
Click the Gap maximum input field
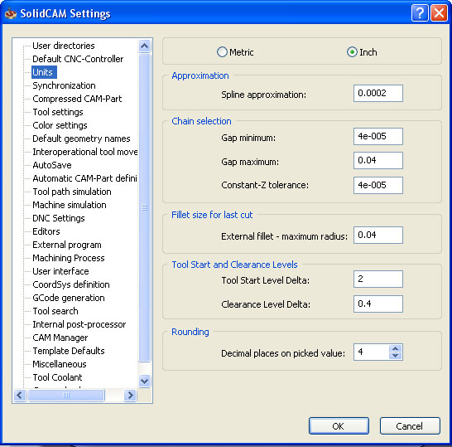[x=378, y=160]
